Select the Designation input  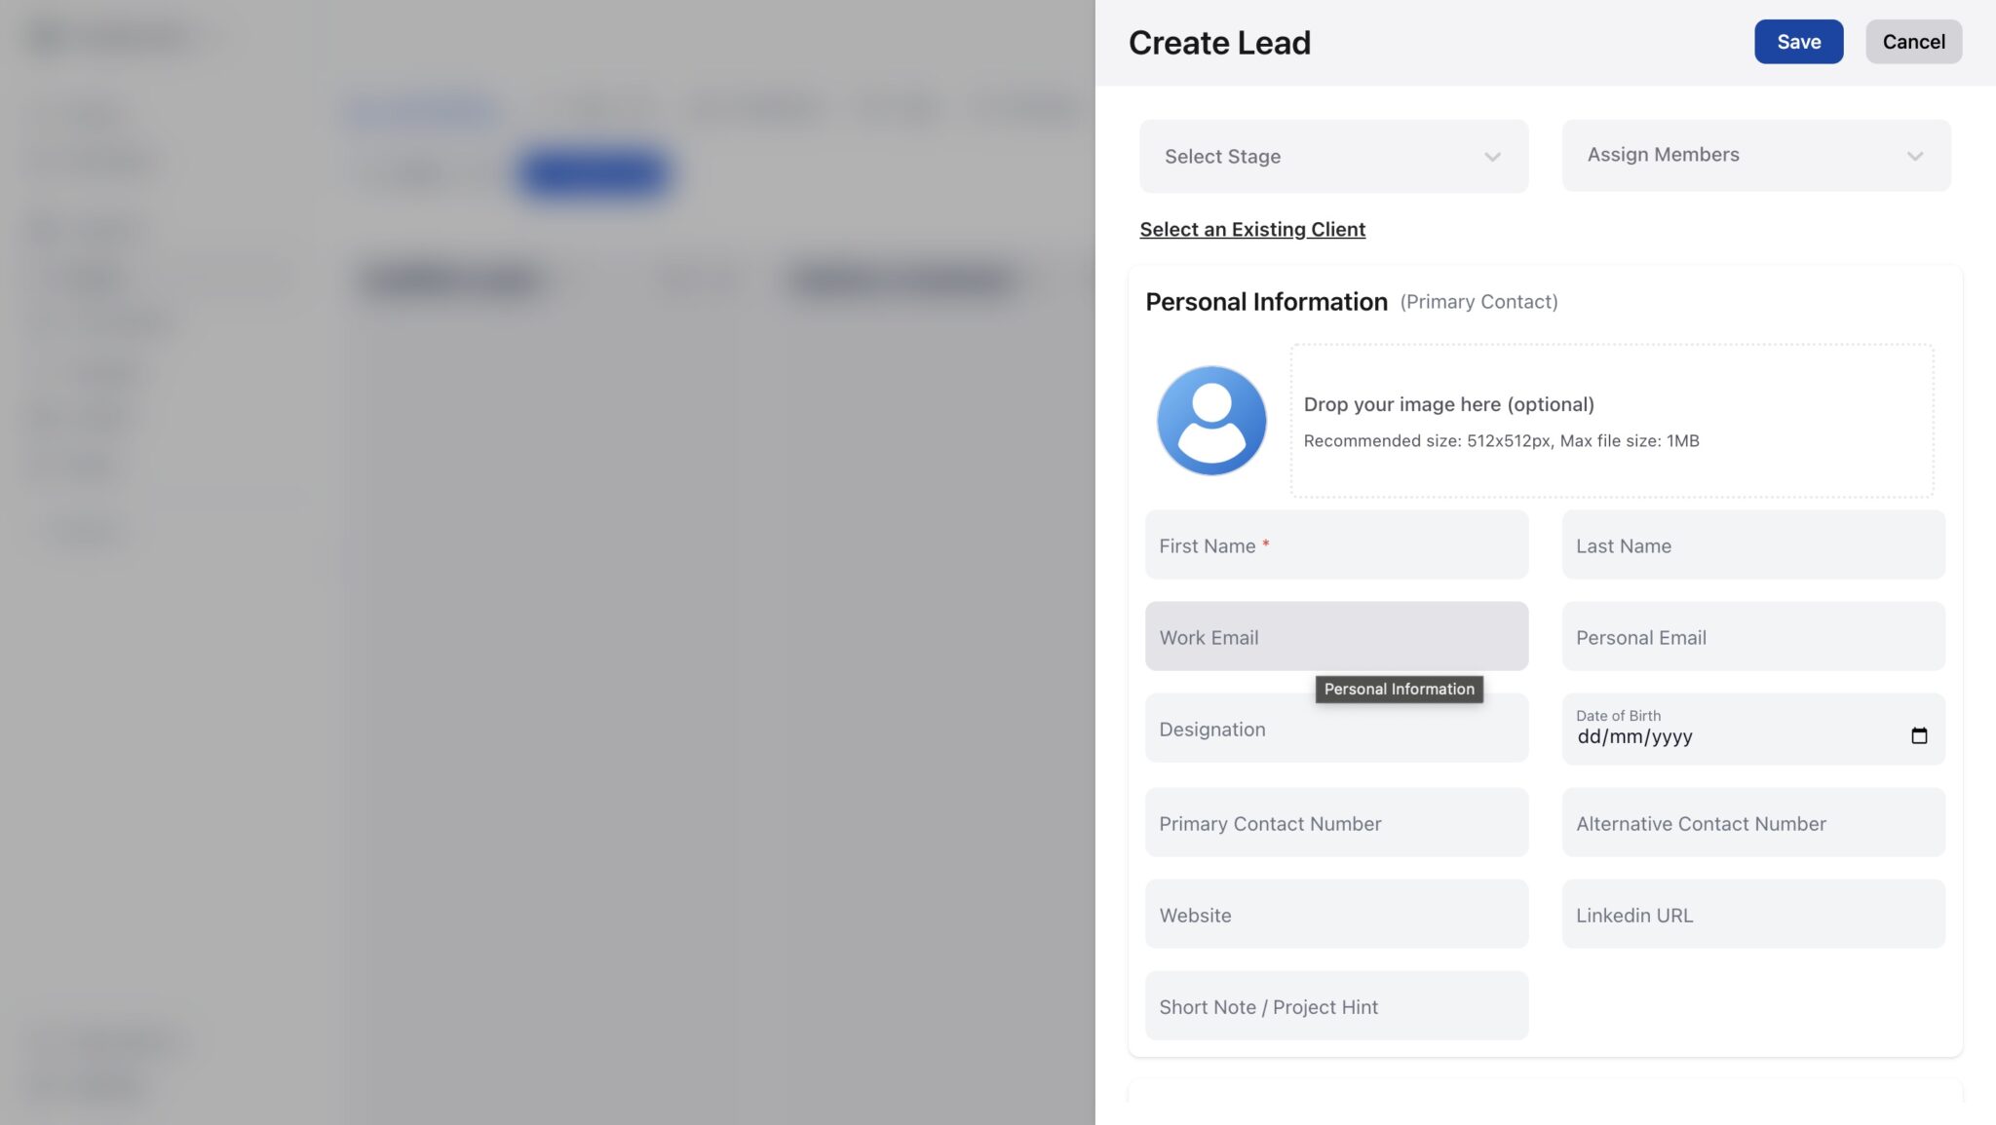(1336, 729)
